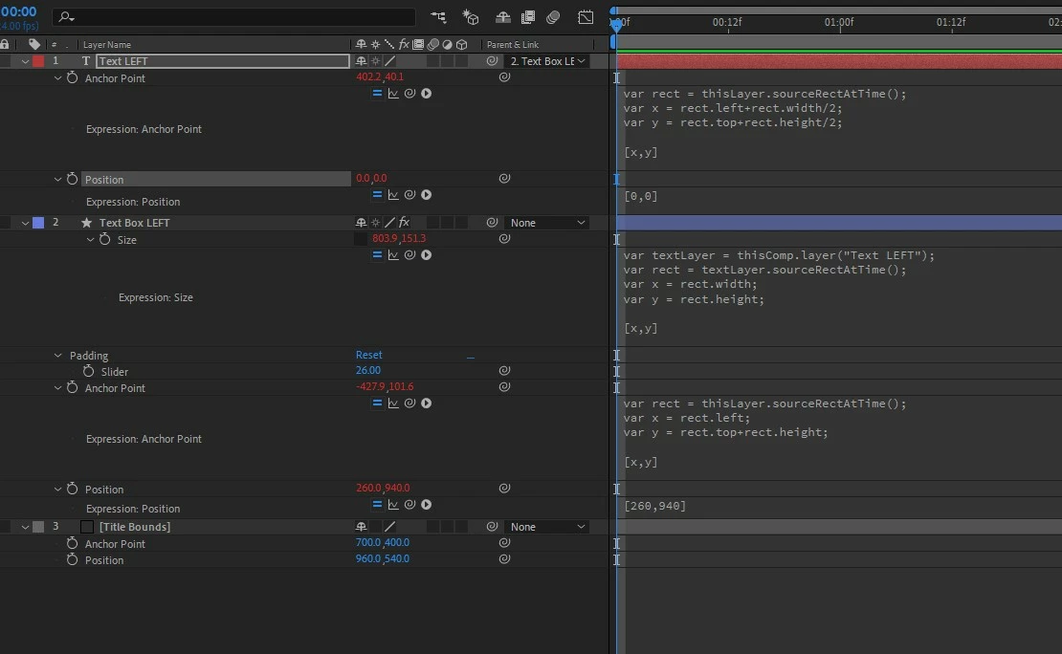This screenshot has height=654, width=1062.
Task: Click the star shape icon of Text Box LEFT
Action: click(87, 223)
